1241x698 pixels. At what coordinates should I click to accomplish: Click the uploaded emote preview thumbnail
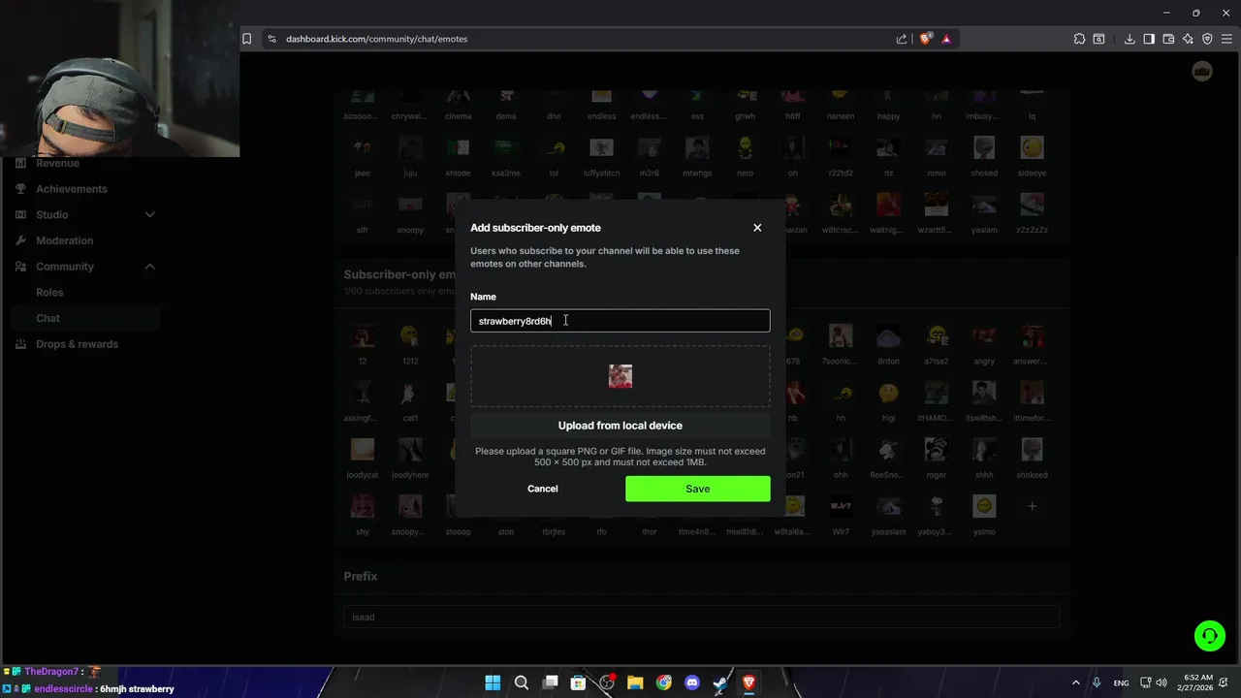pos(620,376)
